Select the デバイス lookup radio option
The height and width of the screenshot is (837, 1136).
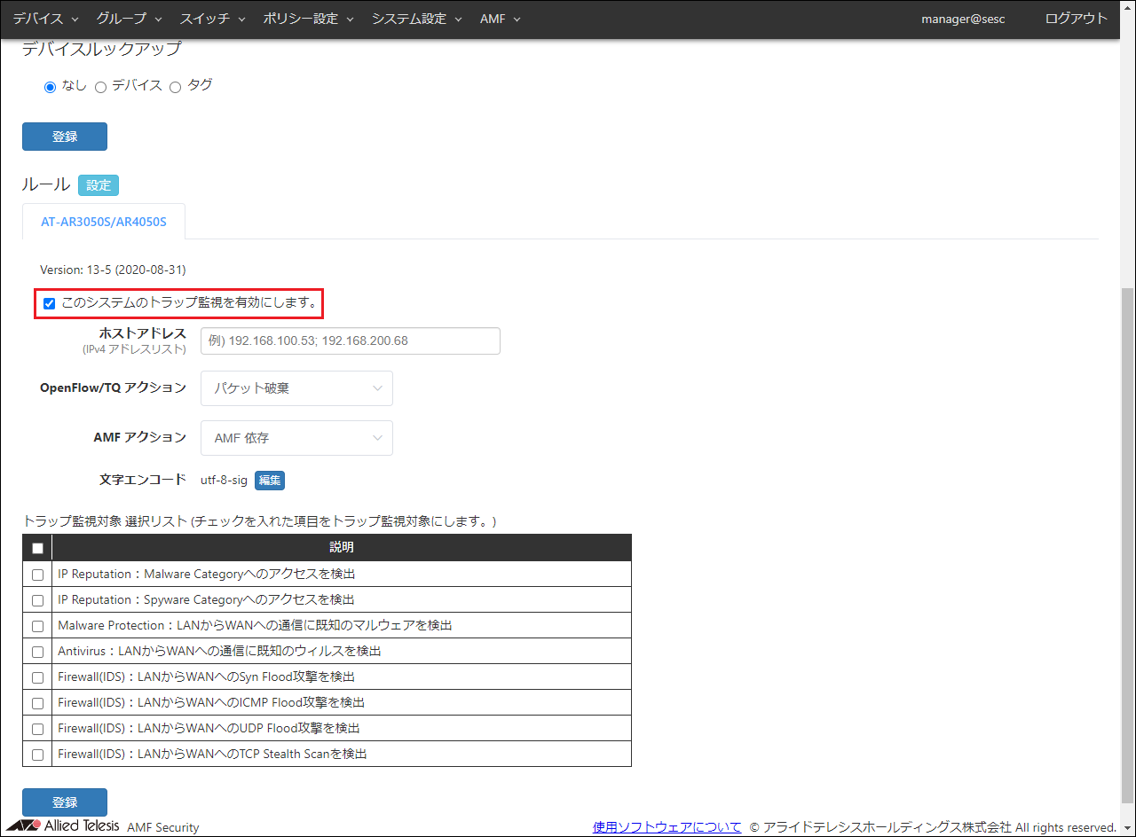coord(100,87)
